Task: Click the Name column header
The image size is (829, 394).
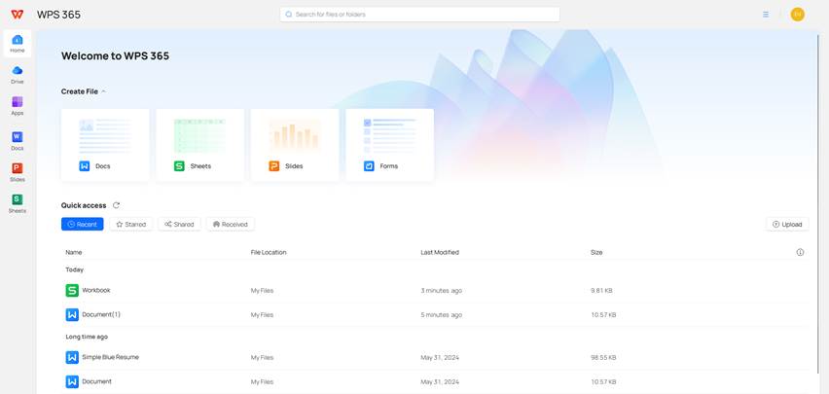Action: point(74,252)
